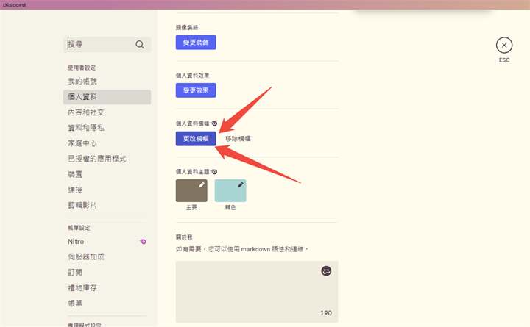The image size is (530, 327).
Task: Click pencil icon on the 主要 color swatch
Action: click(x=202, y=185)
